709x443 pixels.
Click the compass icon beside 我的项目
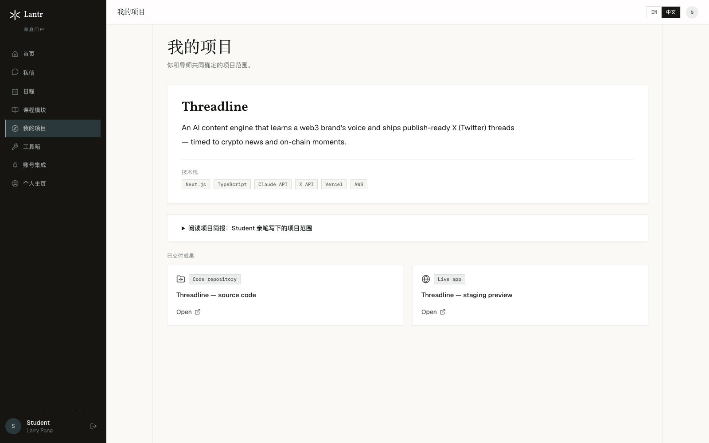(15, 128)
